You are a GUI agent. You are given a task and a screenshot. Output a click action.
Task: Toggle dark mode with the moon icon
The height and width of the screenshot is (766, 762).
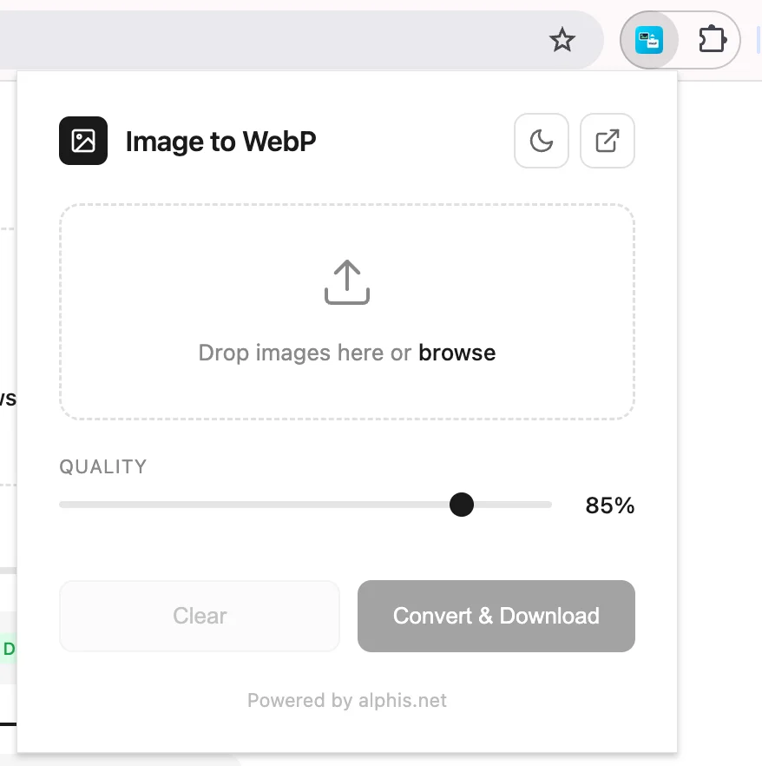coord(542,142)
